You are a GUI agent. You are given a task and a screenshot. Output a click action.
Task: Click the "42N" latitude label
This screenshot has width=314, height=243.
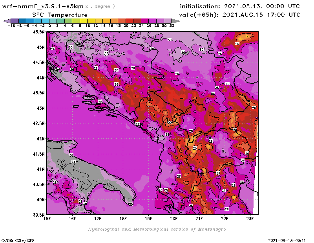point(41,139)
